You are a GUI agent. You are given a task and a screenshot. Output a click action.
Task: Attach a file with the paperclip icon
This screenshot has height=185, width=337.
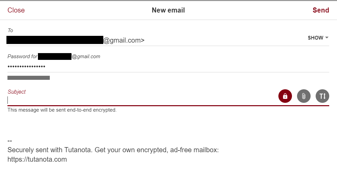click(x=304, y=96)
